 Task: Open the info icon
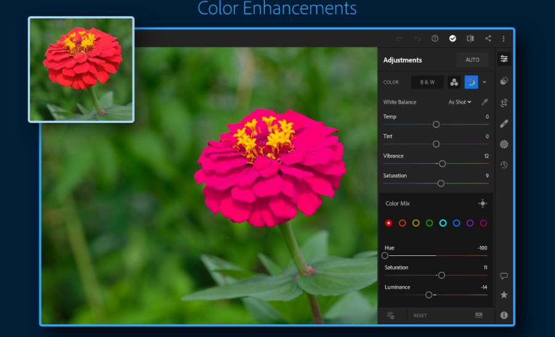pos(504,315)
